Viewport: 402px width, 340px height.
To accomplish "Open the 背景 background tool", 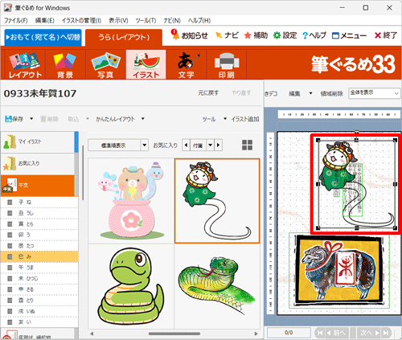I will pos(65,65).
